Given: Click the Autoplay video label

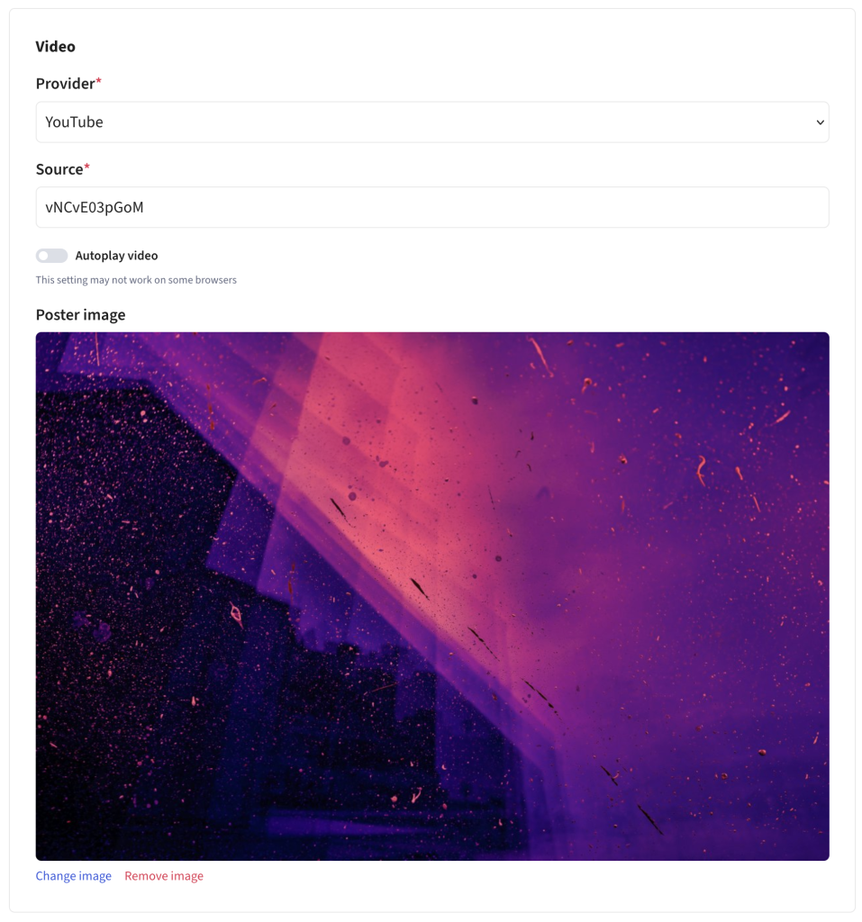Looking at the screenshot, I should 116,255.
